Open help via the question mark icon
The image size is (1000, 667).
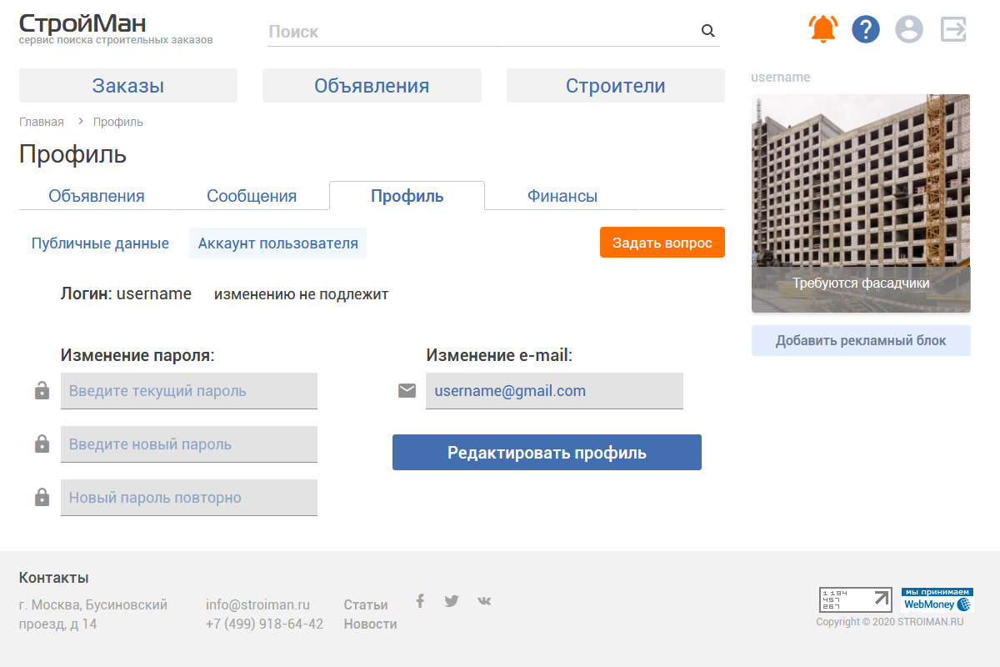pos(866,30)
